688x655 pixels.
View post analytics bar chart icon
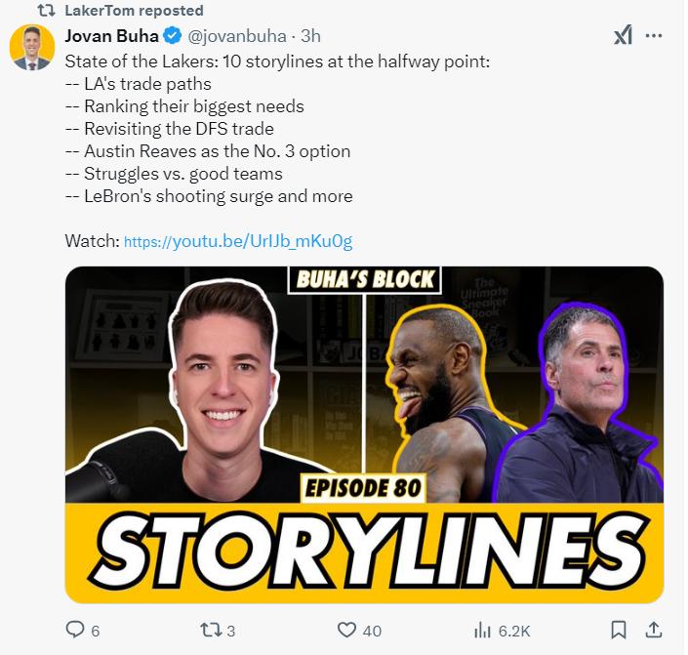tap(482, 631)
